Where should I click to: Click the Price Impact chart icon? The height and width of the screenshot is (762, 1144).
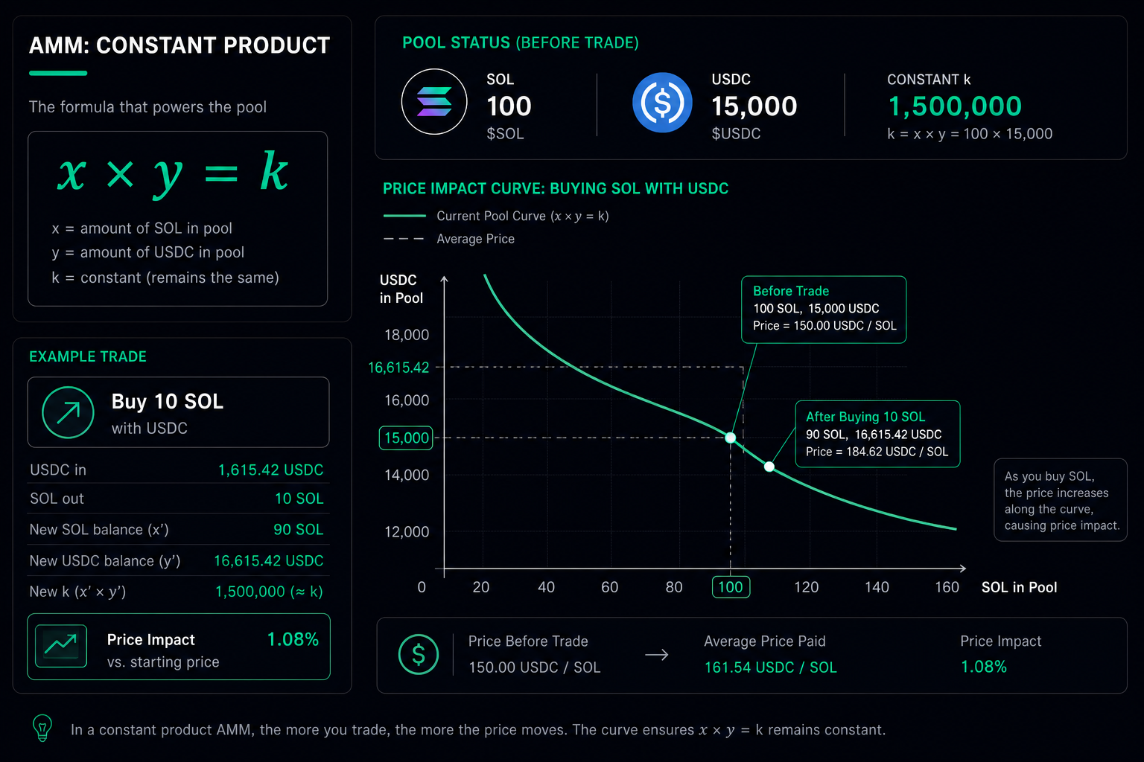[x=61, y=646]
